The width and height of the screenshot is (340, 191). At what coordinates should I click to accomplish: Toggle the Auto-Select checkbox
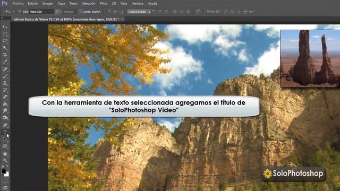pos(20,12)
